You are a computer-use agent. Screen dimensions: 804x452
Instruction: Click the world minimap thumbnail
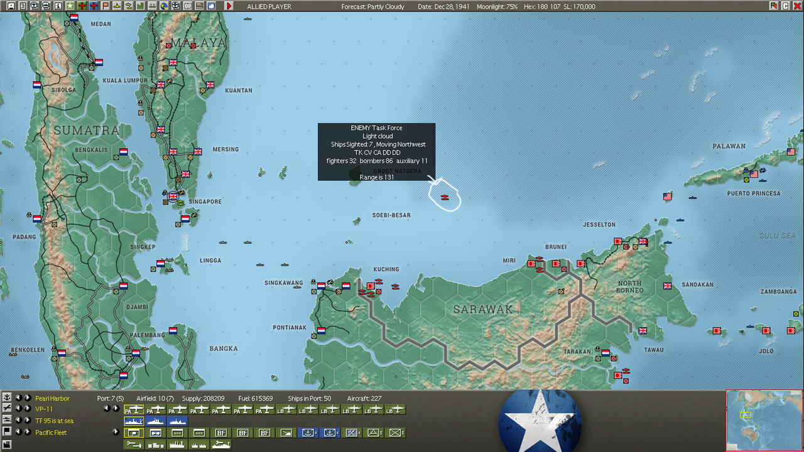[x=764, y=421]
